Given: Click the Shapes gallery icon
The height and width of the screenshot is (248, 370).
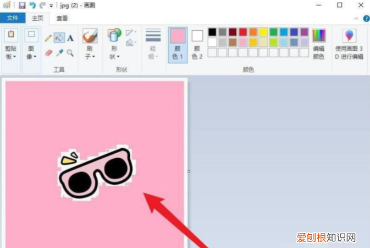Looking at the screenshot, I should [114, 35].
